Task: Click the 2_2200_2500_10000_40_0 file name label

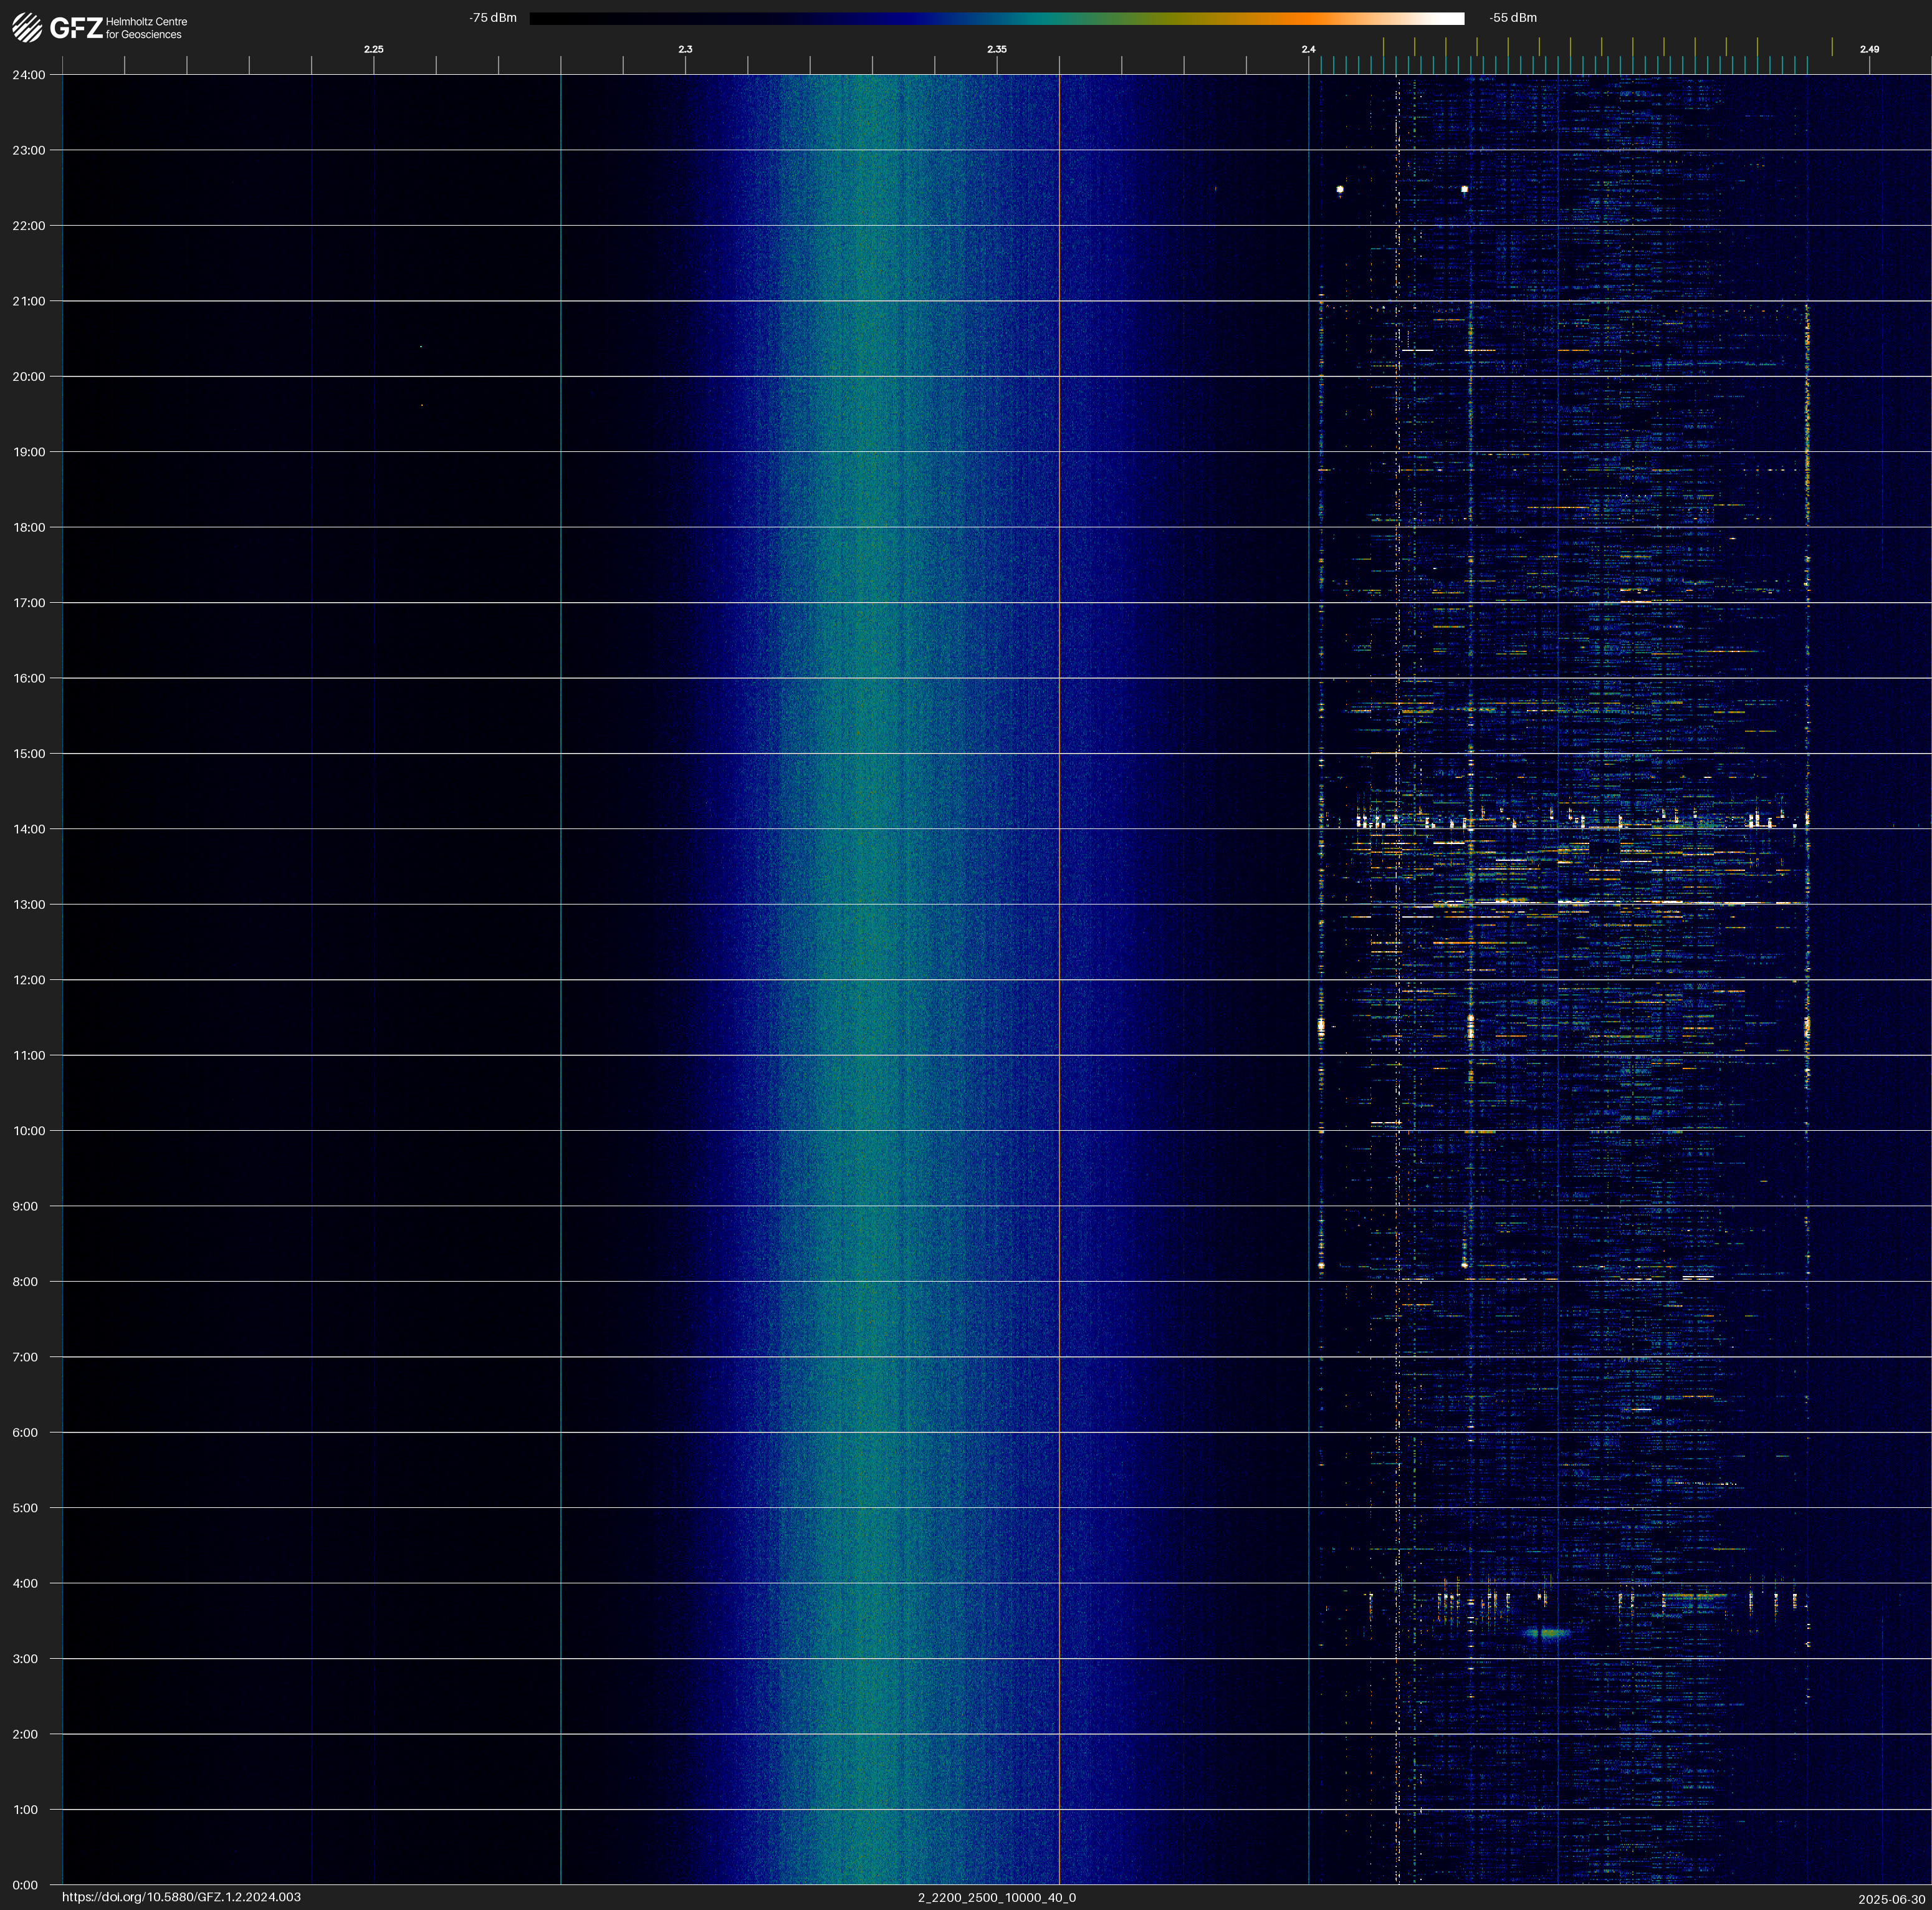Action: click(996, 1897)
